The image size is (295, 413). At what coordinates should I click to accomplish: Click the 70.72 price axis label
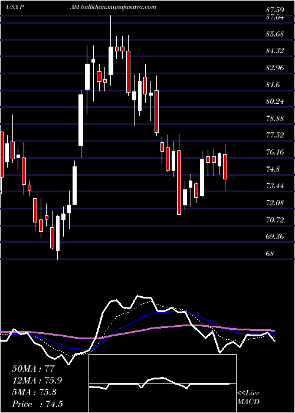coord(275,219)
